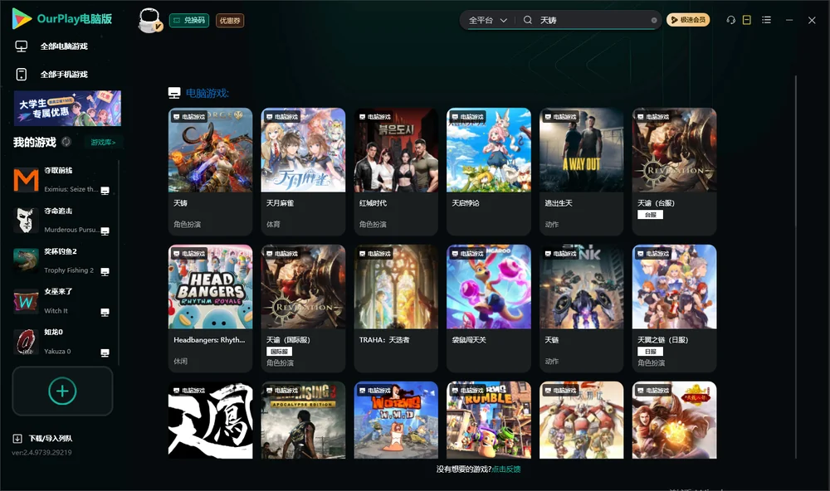Click monitor icon next to 电脑游戏 heading
The width and height of the screenshot is (830, 491).
click(174, 93)
